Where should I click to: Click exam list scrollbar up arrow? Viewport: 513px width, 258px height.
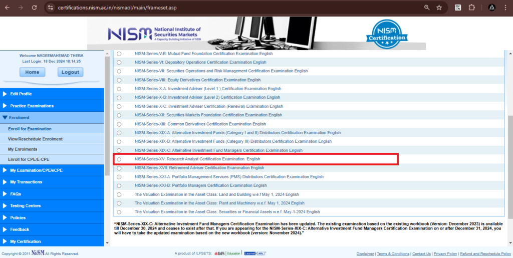(x=510, y=54)
